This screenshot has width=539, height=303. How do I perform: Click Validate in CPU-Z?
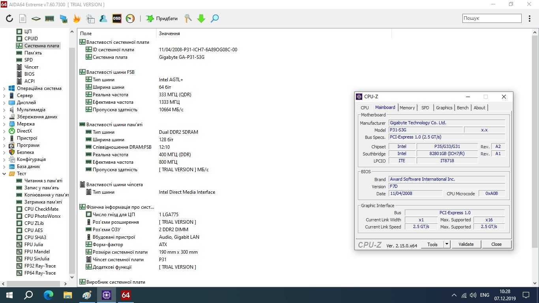(x=466, y=244)
